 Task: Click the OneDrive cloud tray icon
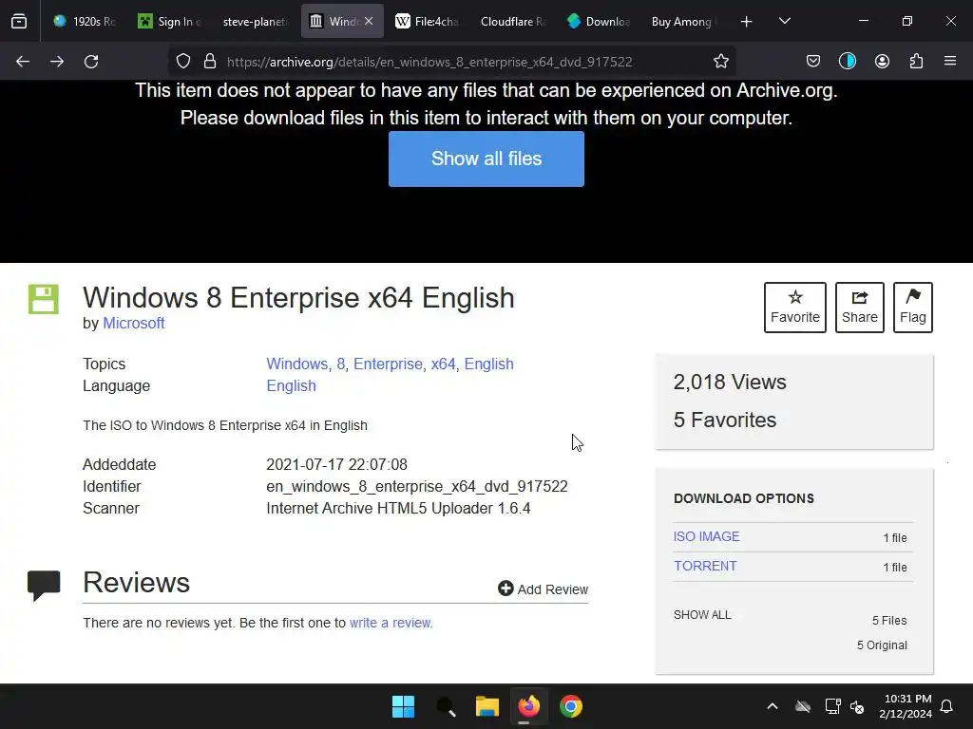[803, 706]
